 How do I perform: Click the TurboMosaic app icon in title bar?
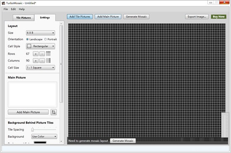tap(3, 3)
